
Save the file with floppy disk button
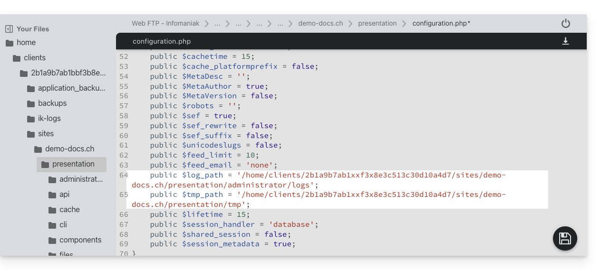pyautogui.click(x=565, y=238)
